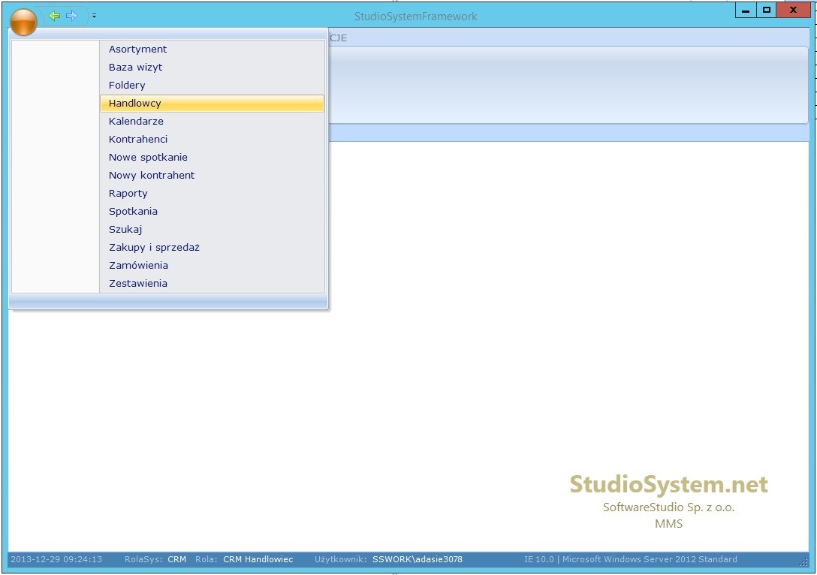Close the StudioSystemFramework window
This screenshot has width=817, height=575.
[793, 10]
